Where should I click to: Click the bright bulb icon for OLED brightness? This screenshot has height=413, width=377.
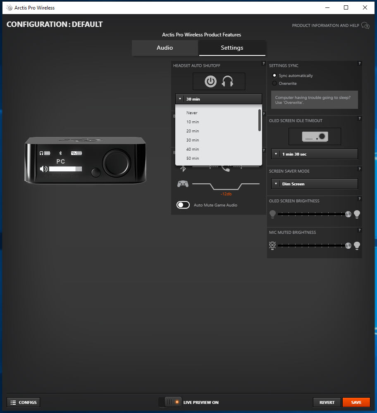point(357,214)
